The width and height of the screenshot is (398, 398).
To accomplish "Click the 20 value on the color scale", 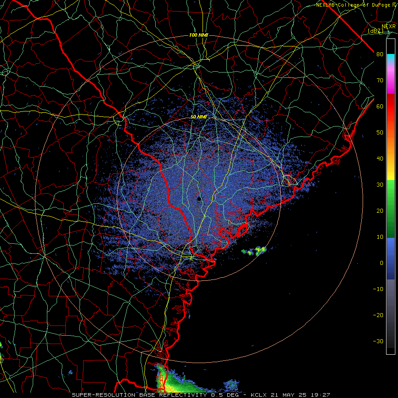I will coord(380,211).
